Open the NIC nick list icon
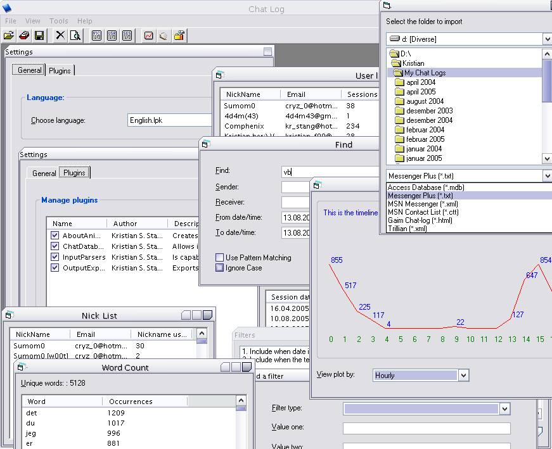 (x=97, y=35)
